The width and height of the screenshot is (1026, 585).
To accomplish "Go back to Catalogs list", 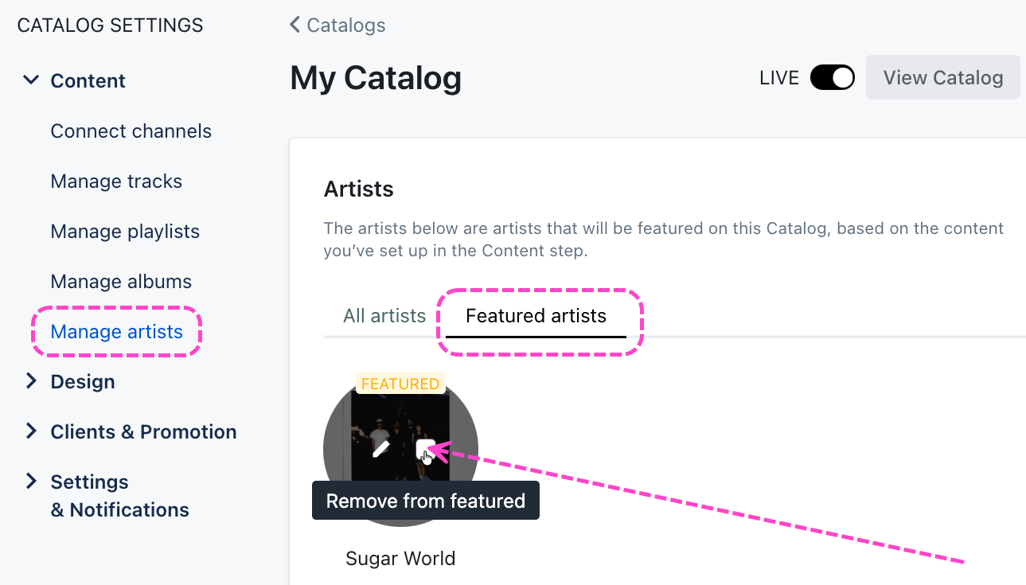I will [337, 25].
